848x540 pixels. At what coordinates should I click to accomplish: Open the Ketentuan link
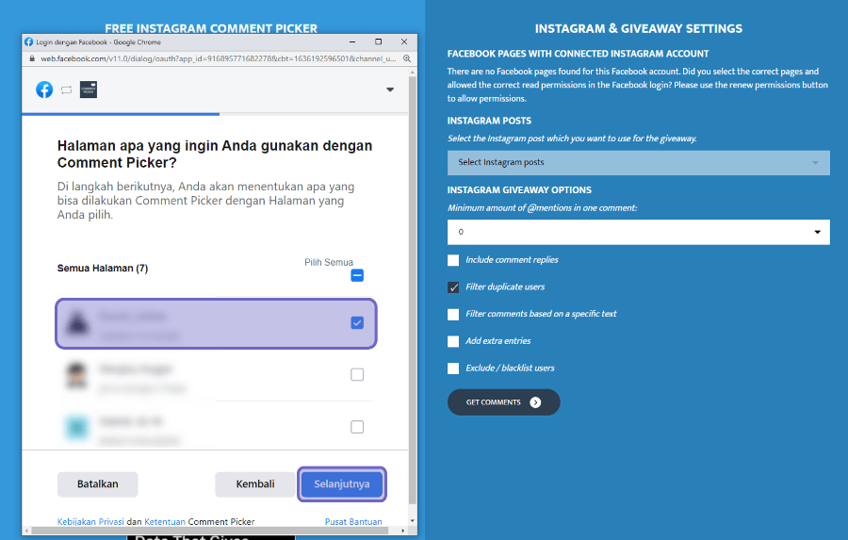click(165, 521)
